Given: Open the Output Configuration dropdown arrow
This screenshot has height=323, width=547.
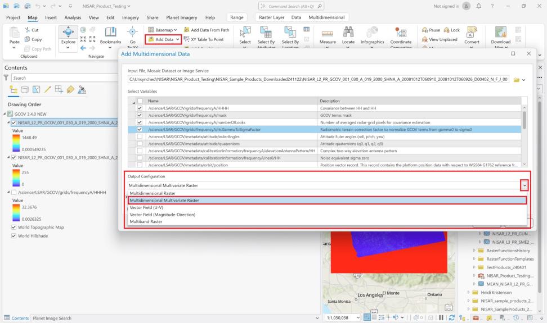Looking at the screenshot, I should 524,185.
